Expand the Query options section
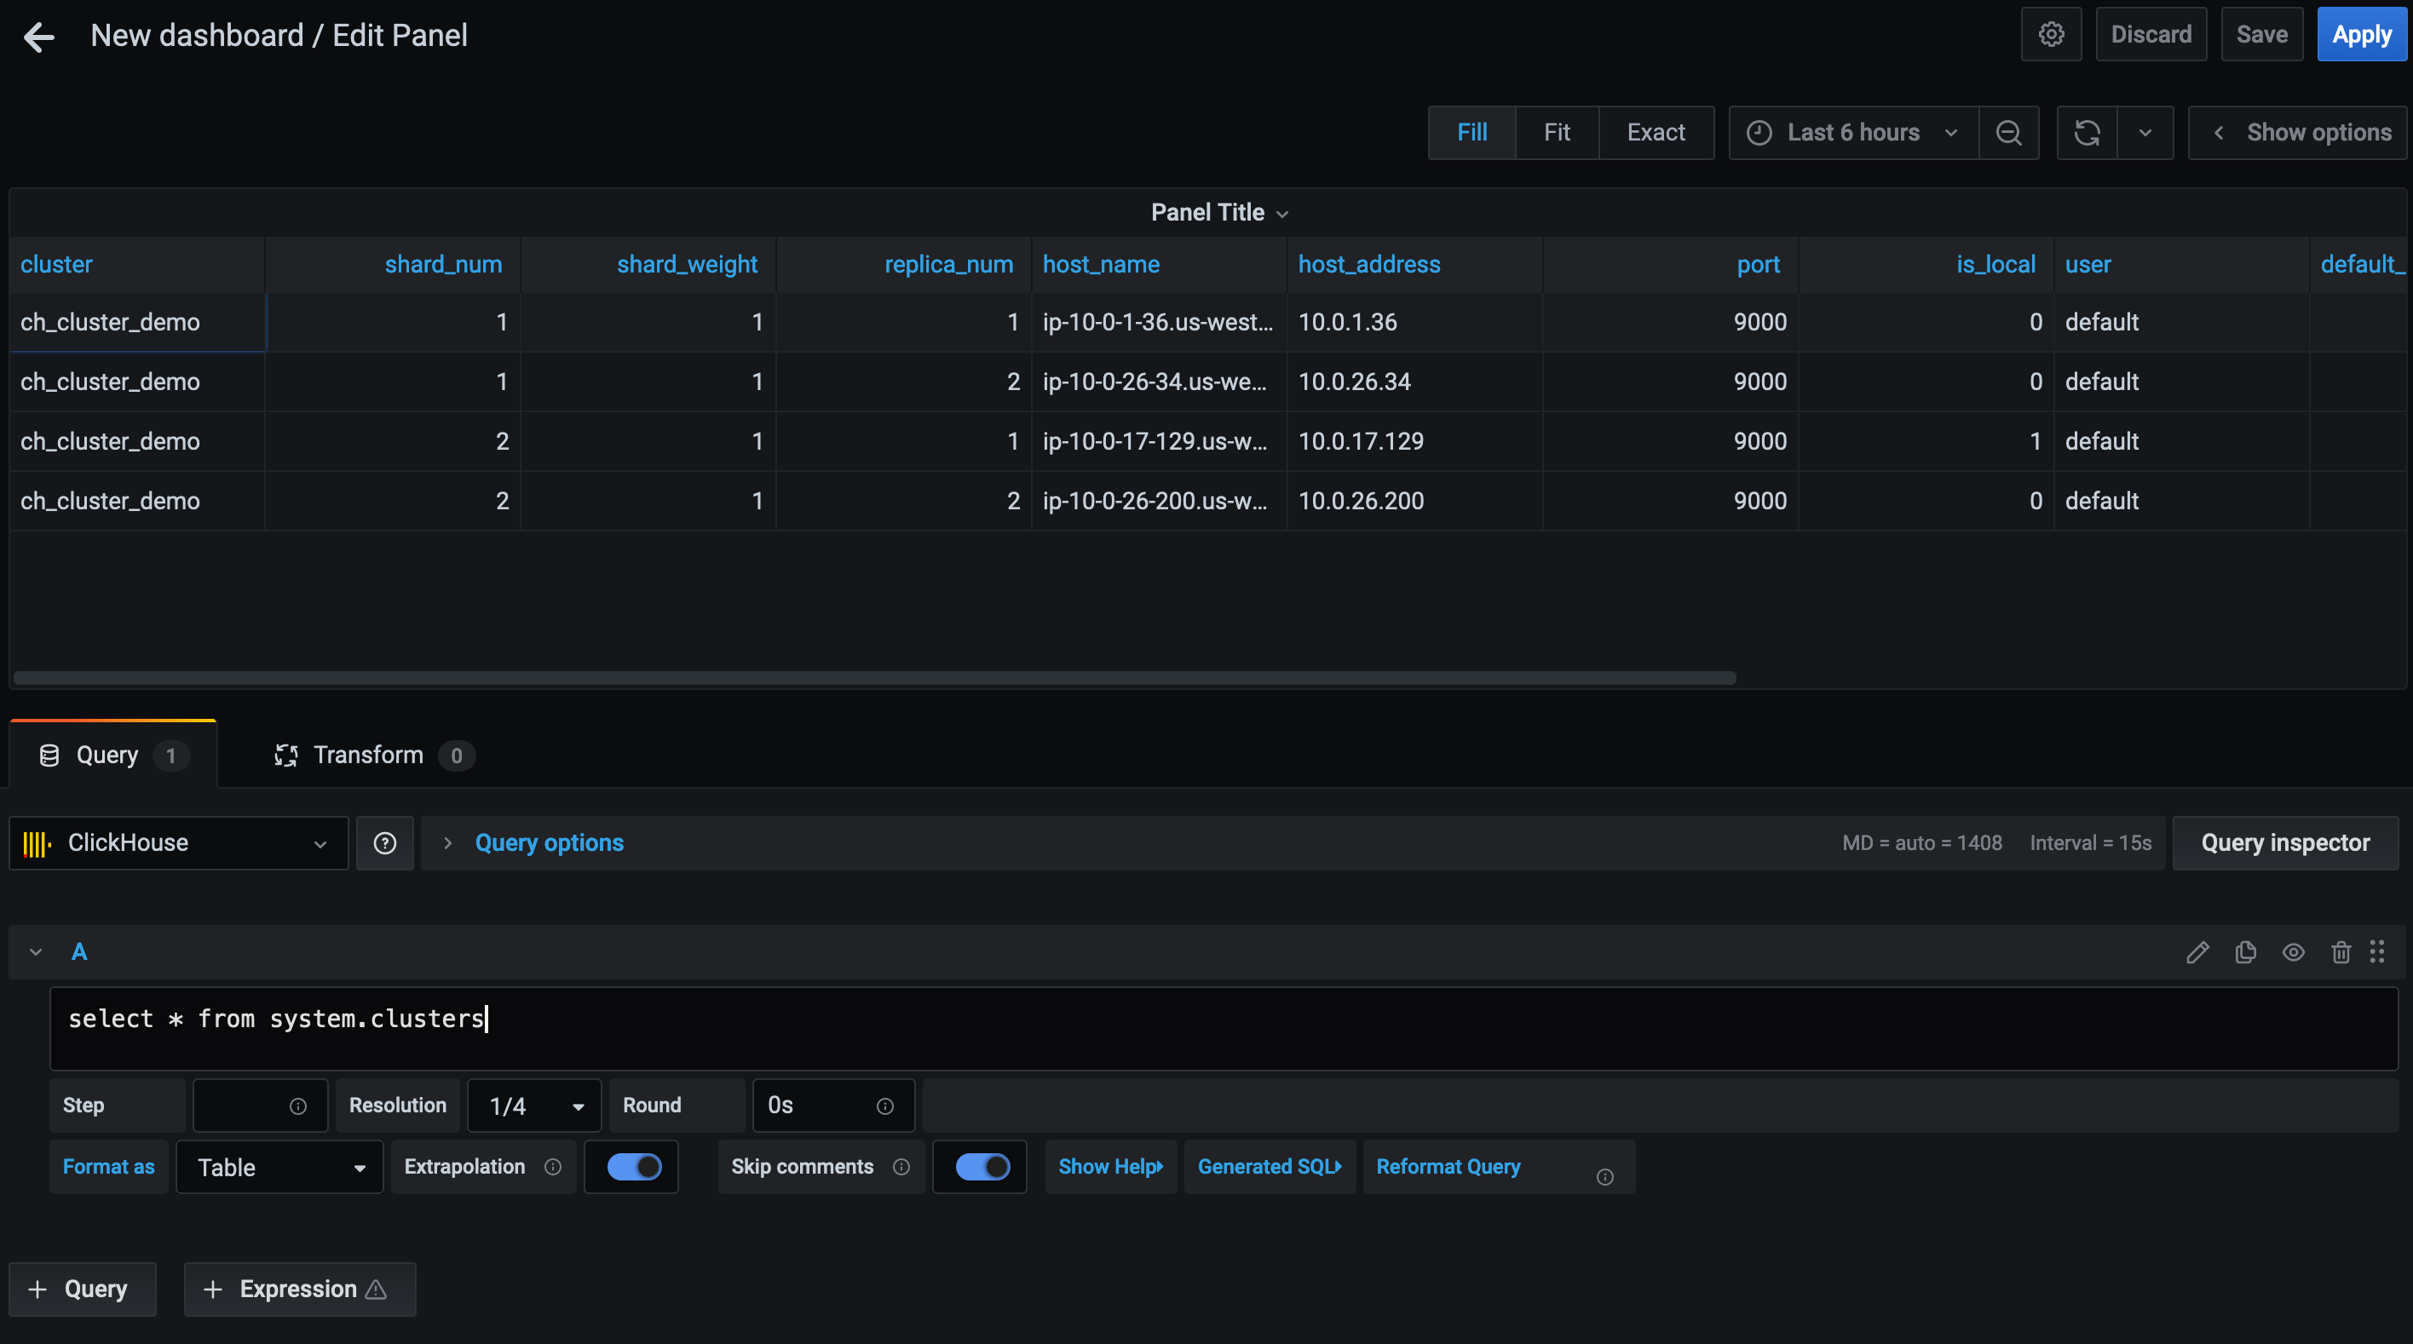Screen dimensions: 2413x1344 click(548, 843)
